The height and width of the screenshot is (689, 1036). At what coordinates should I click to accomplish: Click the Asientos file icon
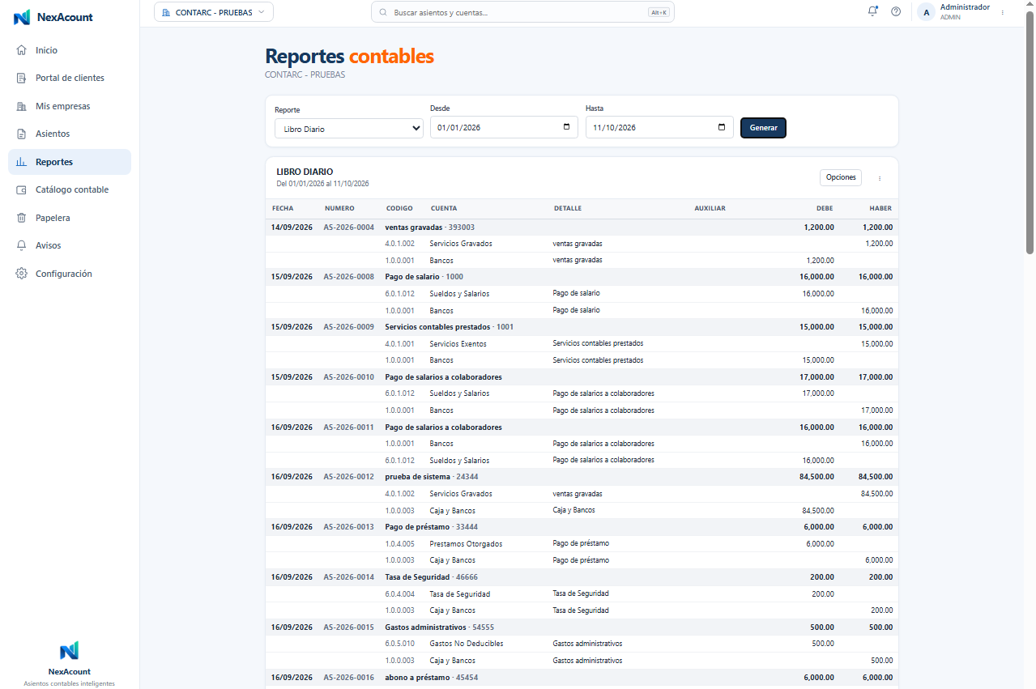[x=22, y=134]
